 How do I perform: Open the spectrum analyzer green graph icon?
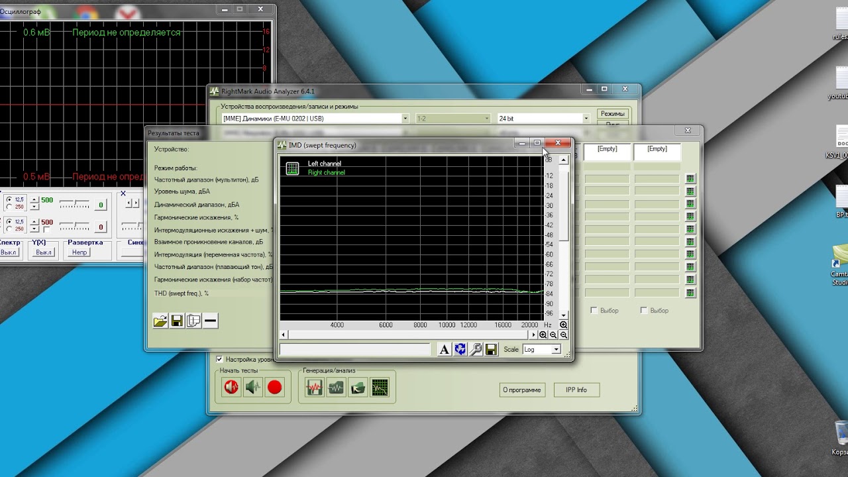tap(380, 388)
